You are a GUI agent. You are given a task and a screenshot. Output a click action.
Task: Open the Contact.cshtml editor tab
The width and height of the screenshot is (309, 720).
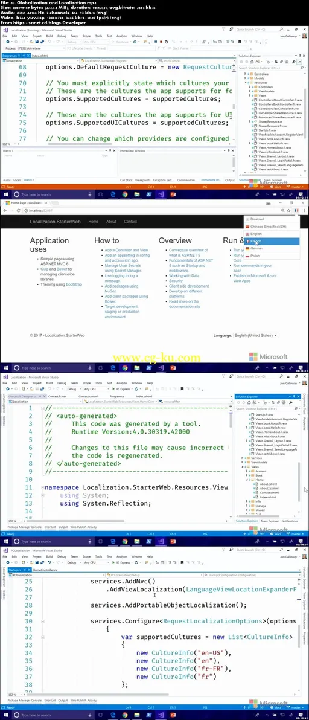pyautogui.click(x=88, y=396)
